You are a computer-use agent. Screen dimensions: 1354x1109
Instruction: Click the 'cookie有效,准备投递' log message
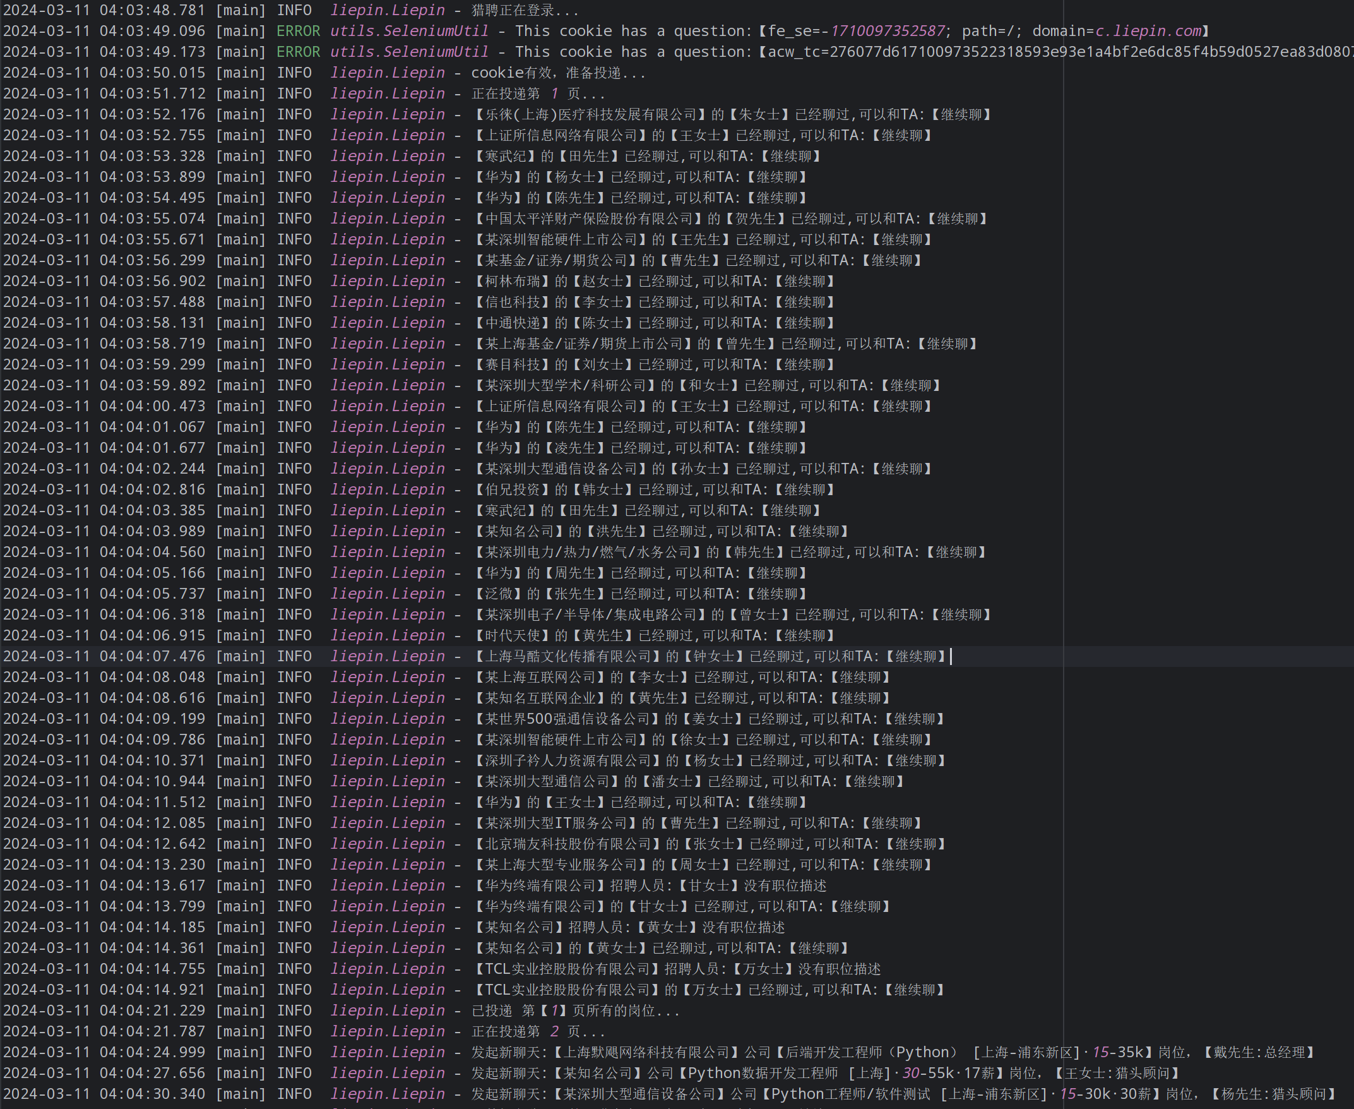558,73
